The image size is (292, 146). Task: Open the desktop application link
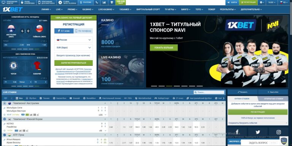point(10,2)
